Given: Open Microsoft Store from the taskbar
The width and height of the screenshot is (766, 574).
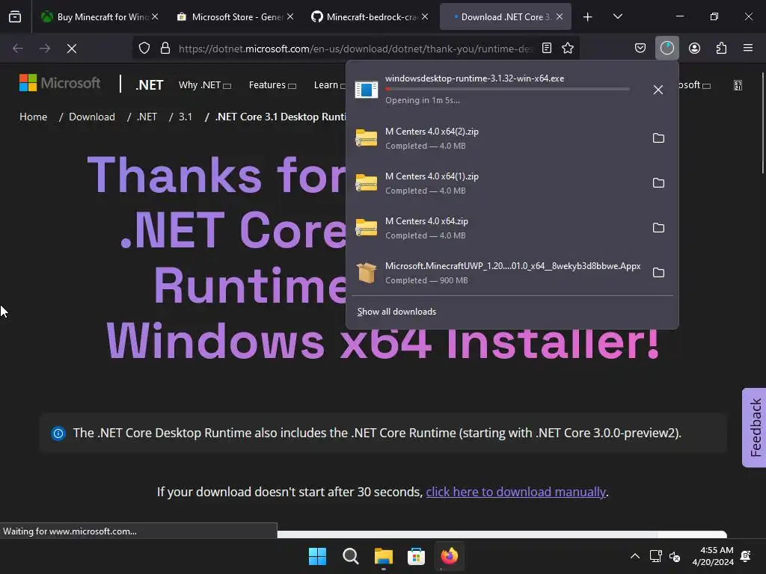Looking at the screenshot, I should [416, 556].
